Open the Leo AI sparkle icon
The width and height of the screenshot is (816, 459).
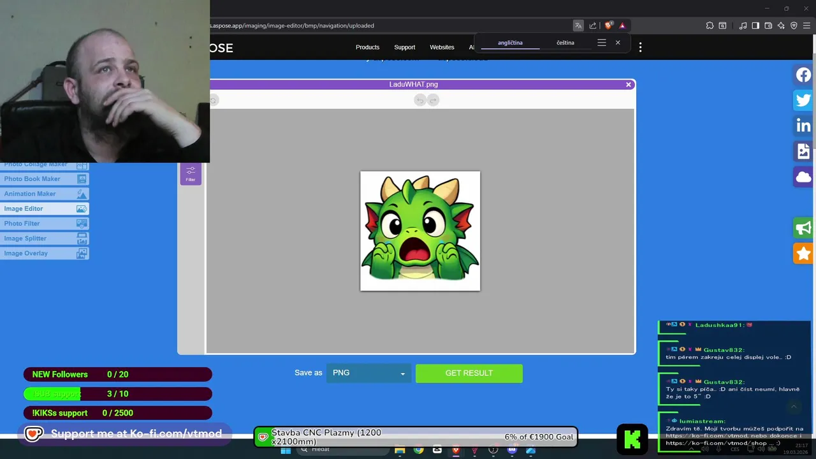point(781,25)
